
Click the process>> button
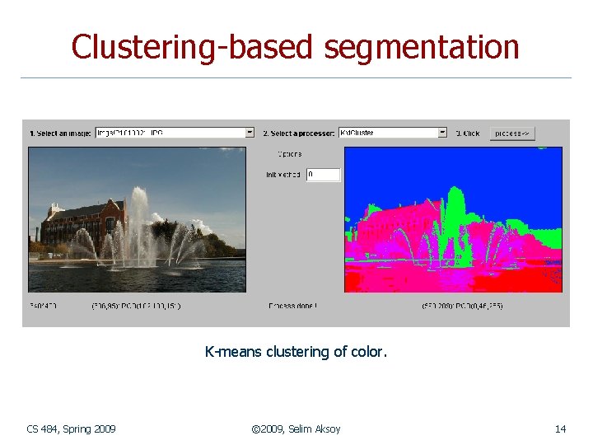[512, 133]
